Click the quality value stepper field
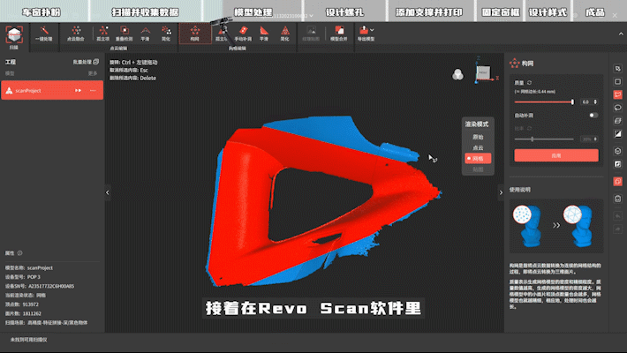 point(585,102)
